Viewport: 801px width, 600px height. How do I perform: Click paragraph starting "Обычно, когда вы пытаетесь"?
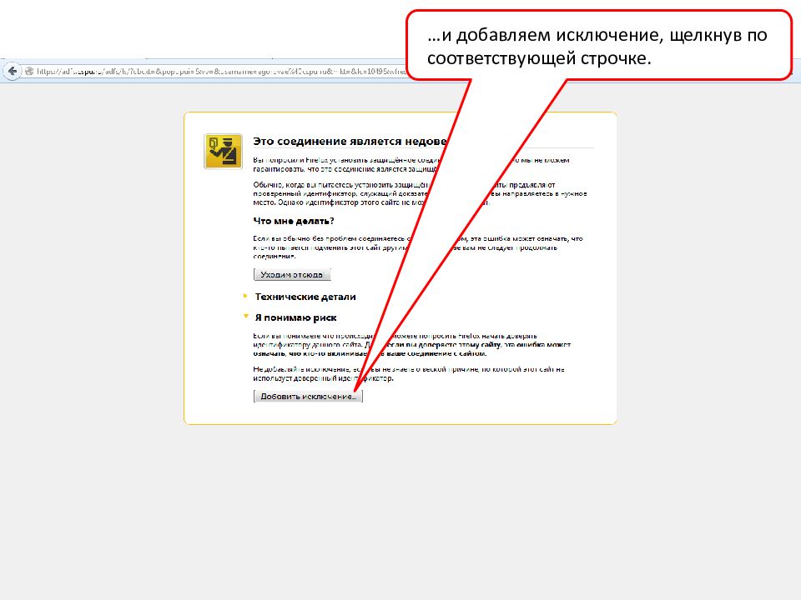(x=334, y=192)
